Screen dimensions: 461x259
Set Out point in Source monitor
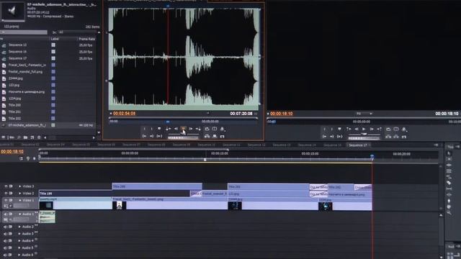point(152,129)
